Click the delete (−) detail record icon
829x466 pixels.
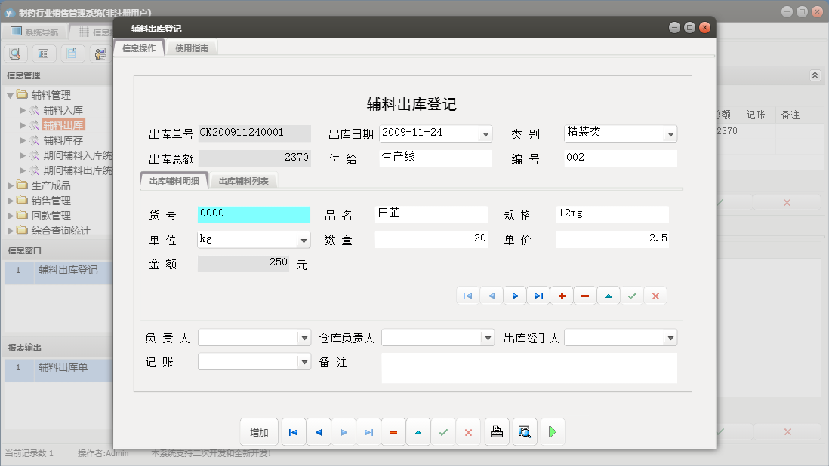[x=584, y=296]
